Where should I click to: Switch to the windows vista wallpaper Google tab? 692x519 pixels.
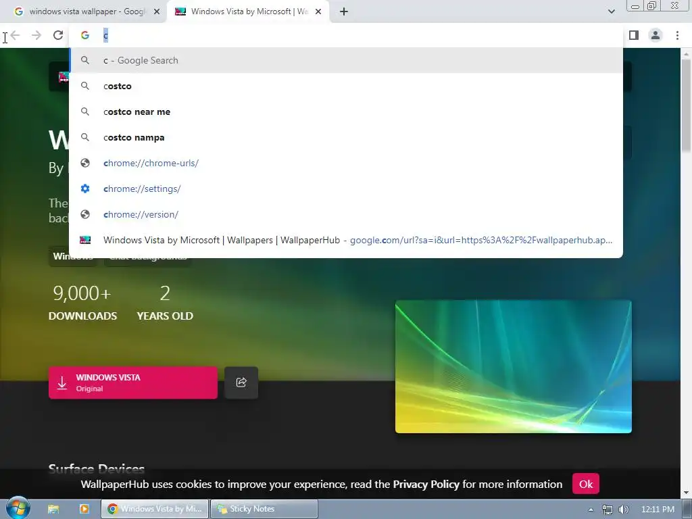84,12
